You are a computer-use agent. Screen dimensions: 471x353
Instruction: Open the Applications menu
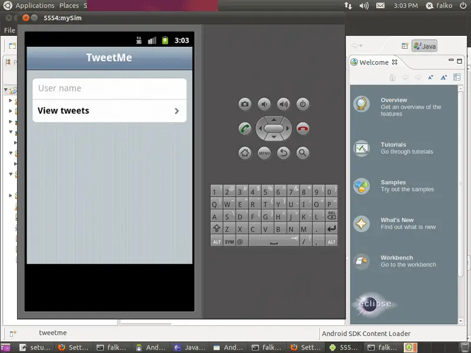coord(35,5)
